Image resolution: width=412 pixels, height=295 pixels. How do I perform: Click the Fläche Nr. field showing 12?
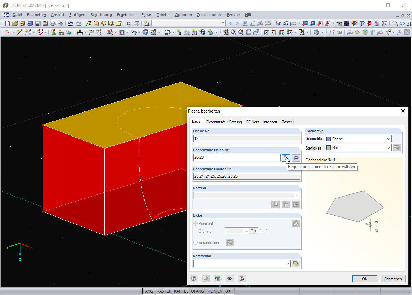pyautogui.click(x=247, y=139)
